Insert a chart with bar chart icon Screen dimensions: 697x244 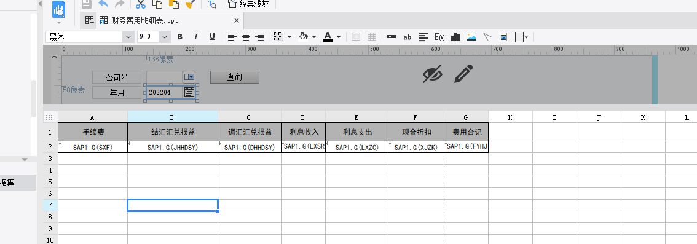pyautogui.click(x=455, y=37)
